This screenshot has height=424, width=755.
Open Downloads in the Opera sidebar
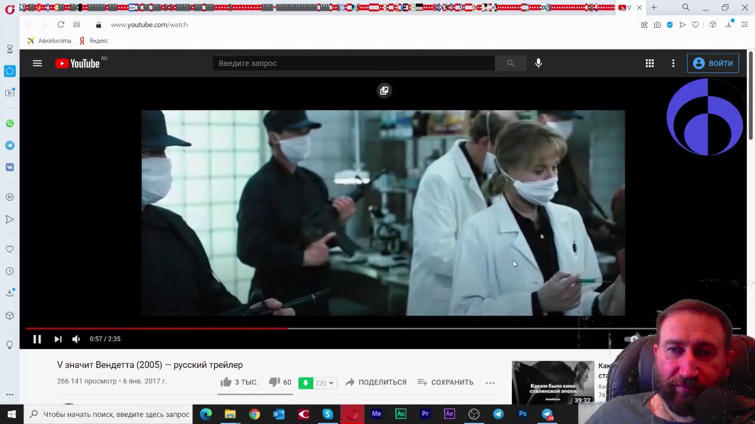(x=9, y=293)
